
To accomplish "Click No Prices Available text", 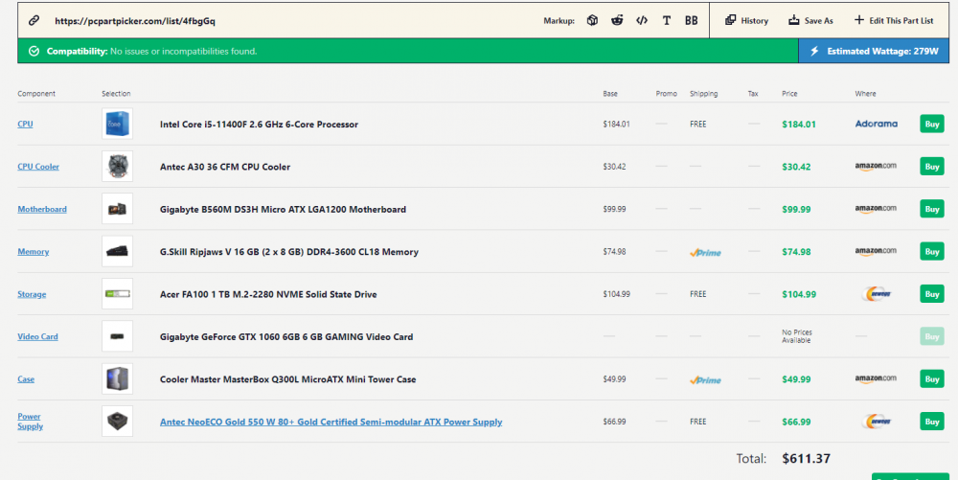I will pyautogui.click(x=797, y=336).
